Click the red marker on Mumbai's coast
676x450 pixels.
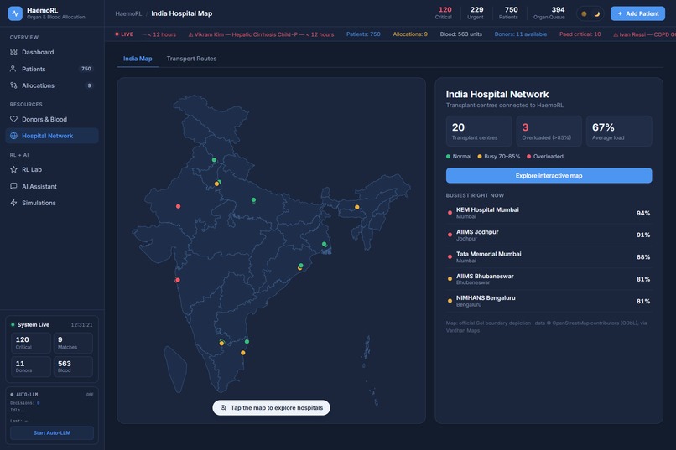pyautogui.click(x=177, y=280)
